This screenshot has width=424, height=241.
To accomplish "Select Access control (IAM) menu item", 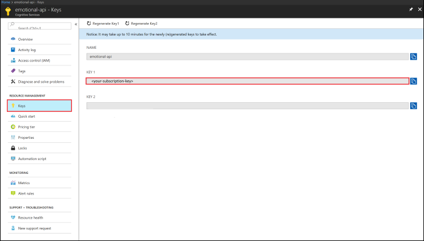I will point(40,60).
